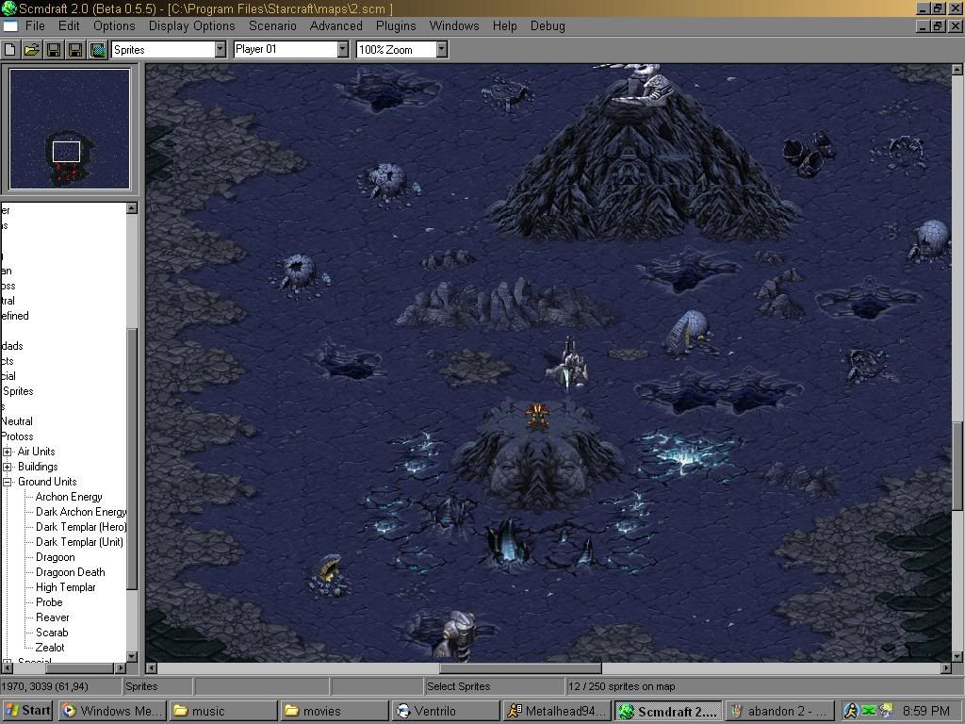This screenshot has height=724, width=965.
Task: Open the Edit menu
Action: click(69, 25)
